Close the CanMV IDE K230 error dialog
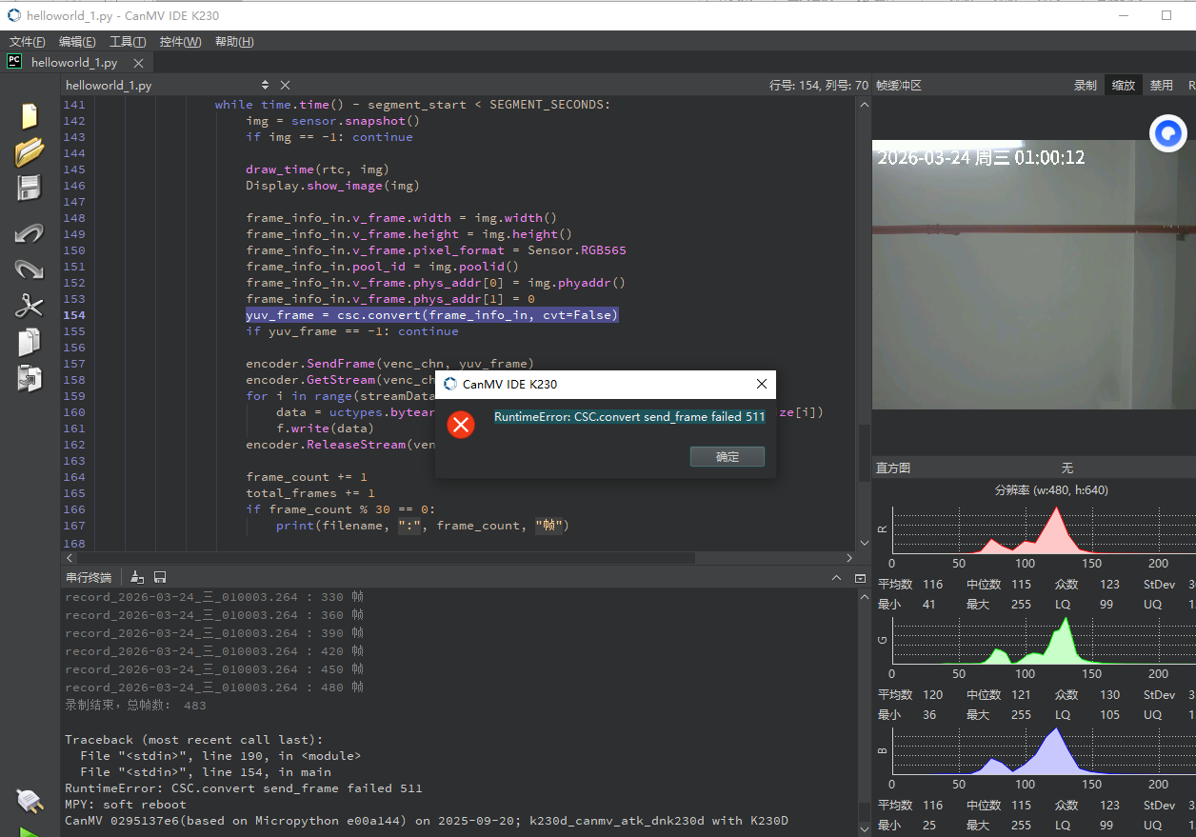Screen dimensions: 1196x837 [761, 384]
